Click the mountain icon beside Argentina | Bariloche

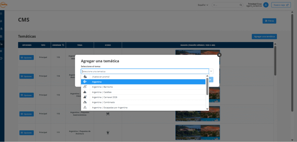(x=85, y=87)
